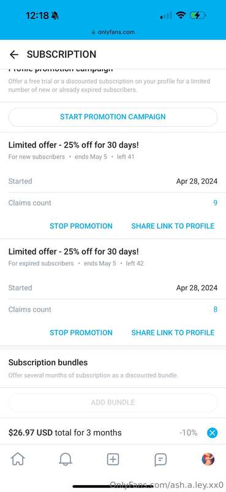The height and width of the screenshot is (492, 226).
Task: Stop promotion for new subscribers
Action: point(81,226)
